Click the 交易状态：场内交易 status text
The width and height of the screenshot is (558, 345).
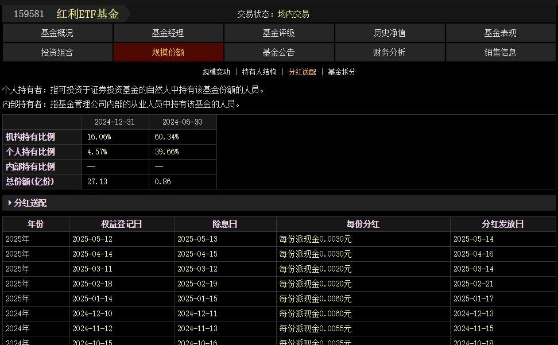coord(273,14)
